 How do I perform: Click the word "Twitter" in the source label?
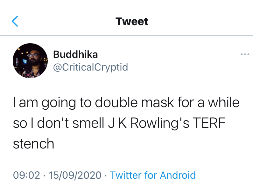[125, 175]
